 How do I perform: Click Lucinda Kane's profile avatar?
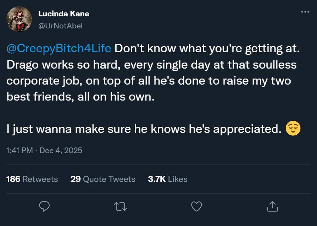click(20, 20)
